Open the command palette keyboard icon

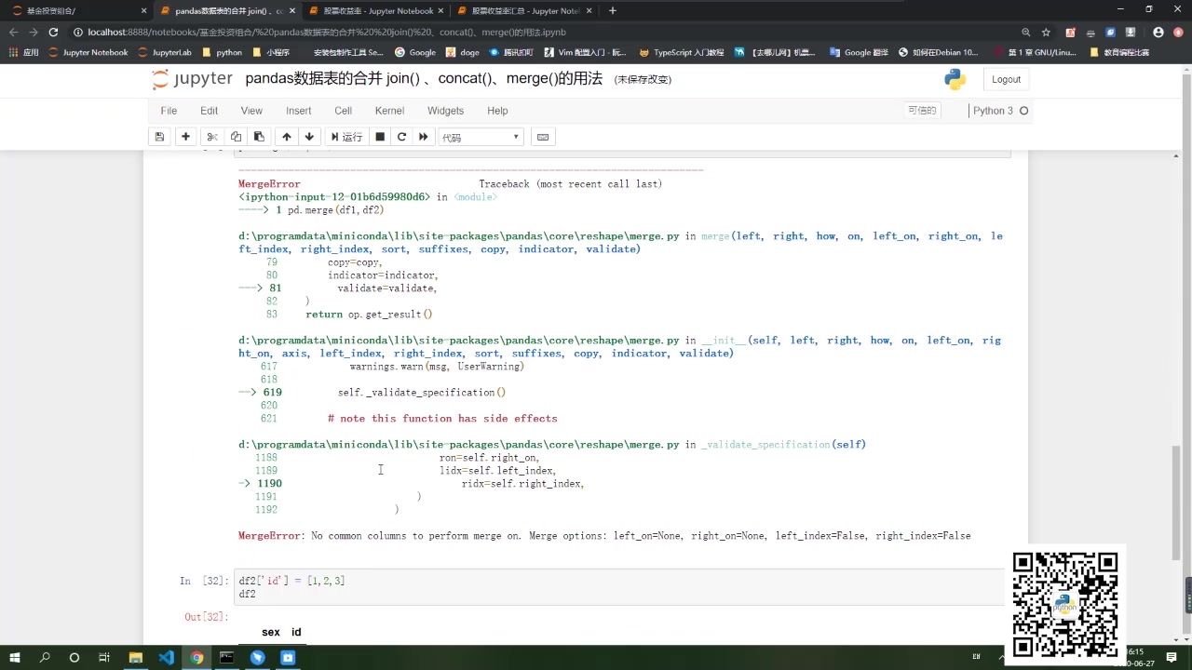click(x=543, y=137)
